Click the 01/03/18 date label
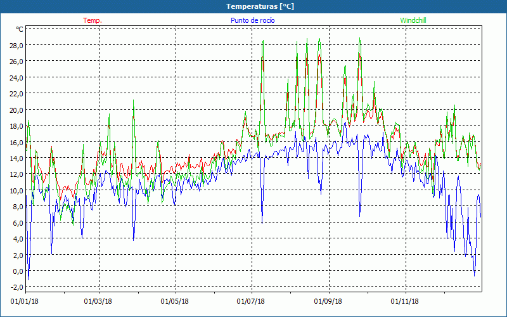507x317 pixels. pyautogui.click(x=98, y=302)
